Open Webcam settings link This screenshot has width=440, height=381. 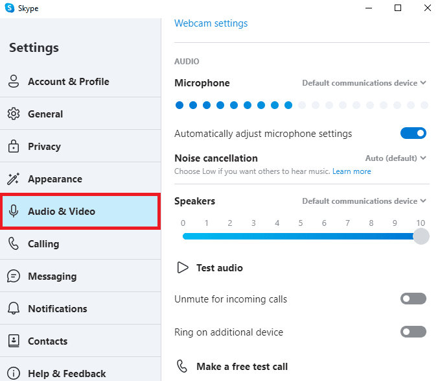pos(211,23)
